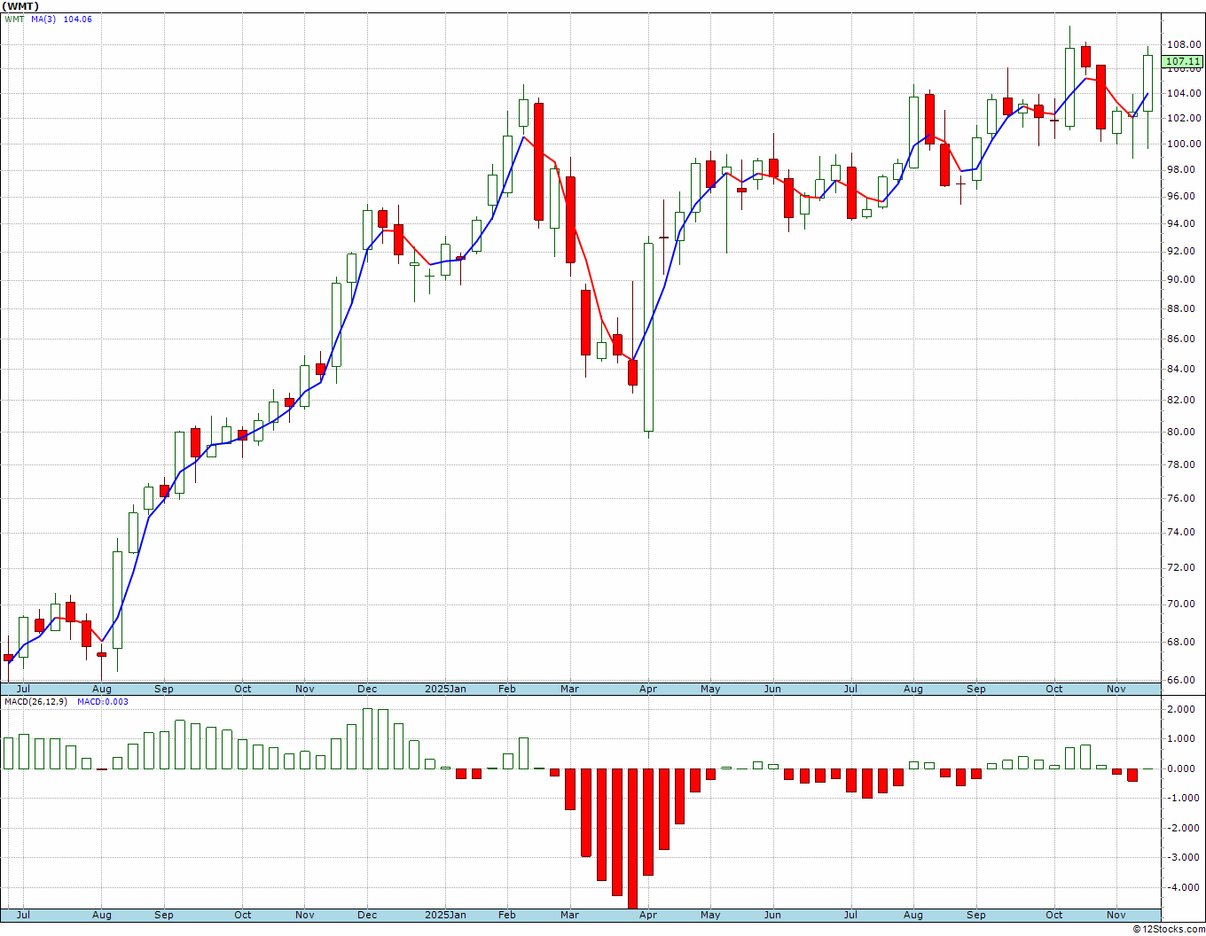Click the 102.00 price axis label

tap(1184, 118)
